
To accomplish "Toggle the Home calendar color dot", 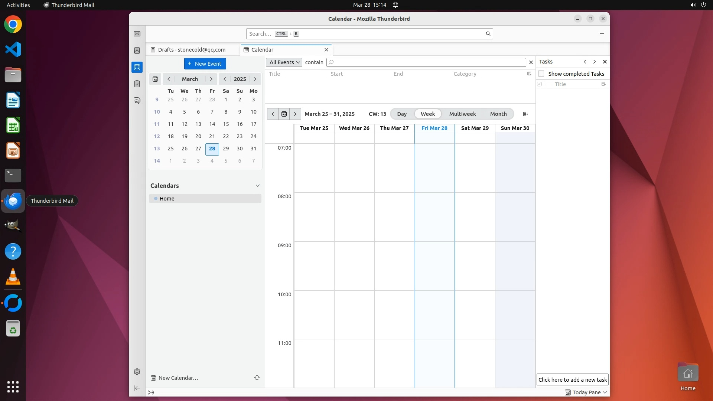I will coord(156,199).
